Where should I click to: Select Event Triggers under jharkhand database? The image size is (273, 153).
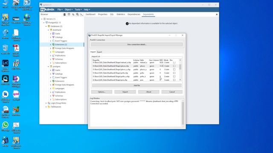coord(61,41)
